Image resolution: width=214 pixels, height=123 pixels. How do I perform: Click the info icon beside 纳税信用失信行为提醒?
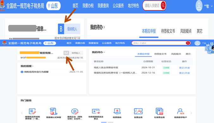coord(22,72)
